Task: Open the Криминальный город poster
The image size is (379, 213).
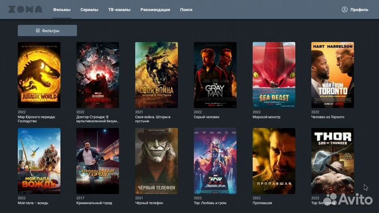Action: coord(98,161)
